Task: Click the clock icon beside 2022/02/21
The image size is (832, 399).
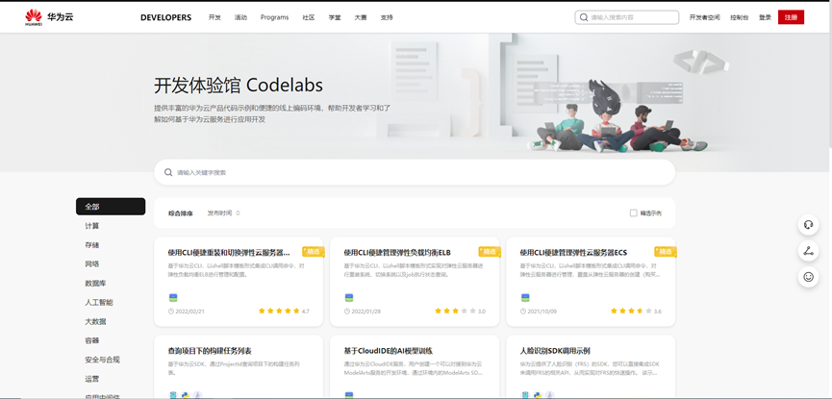Action: click(x=171, y=312)
